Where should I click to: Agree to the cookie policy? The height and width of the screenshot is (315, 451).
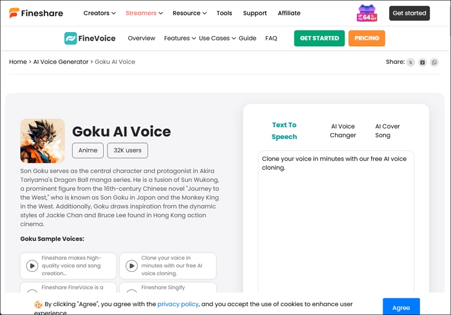(x=401, y=307)
